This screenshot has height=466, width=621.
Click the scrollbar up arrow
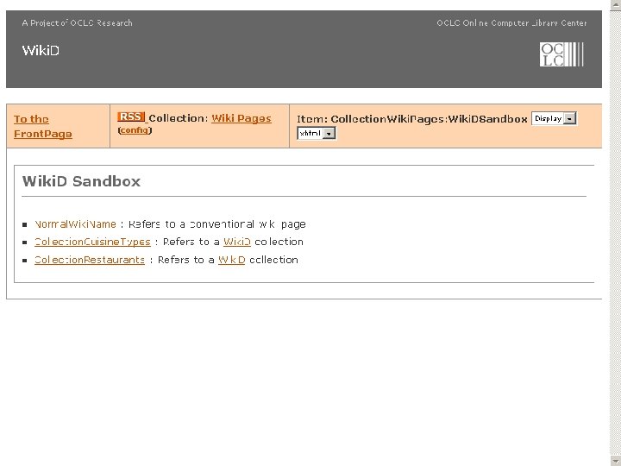(615, 3)
